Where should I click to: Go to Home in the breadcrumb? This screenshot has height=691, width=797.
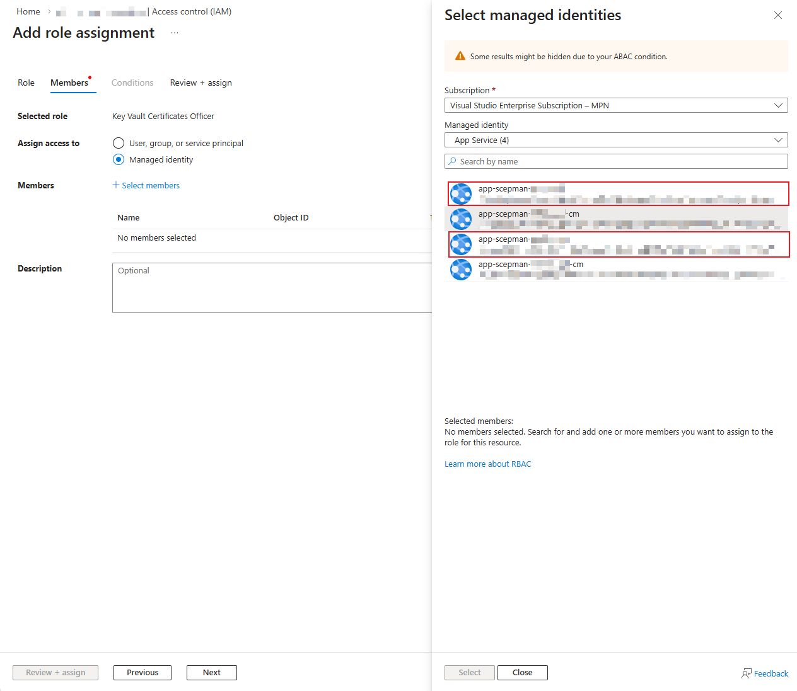point(28,11)
